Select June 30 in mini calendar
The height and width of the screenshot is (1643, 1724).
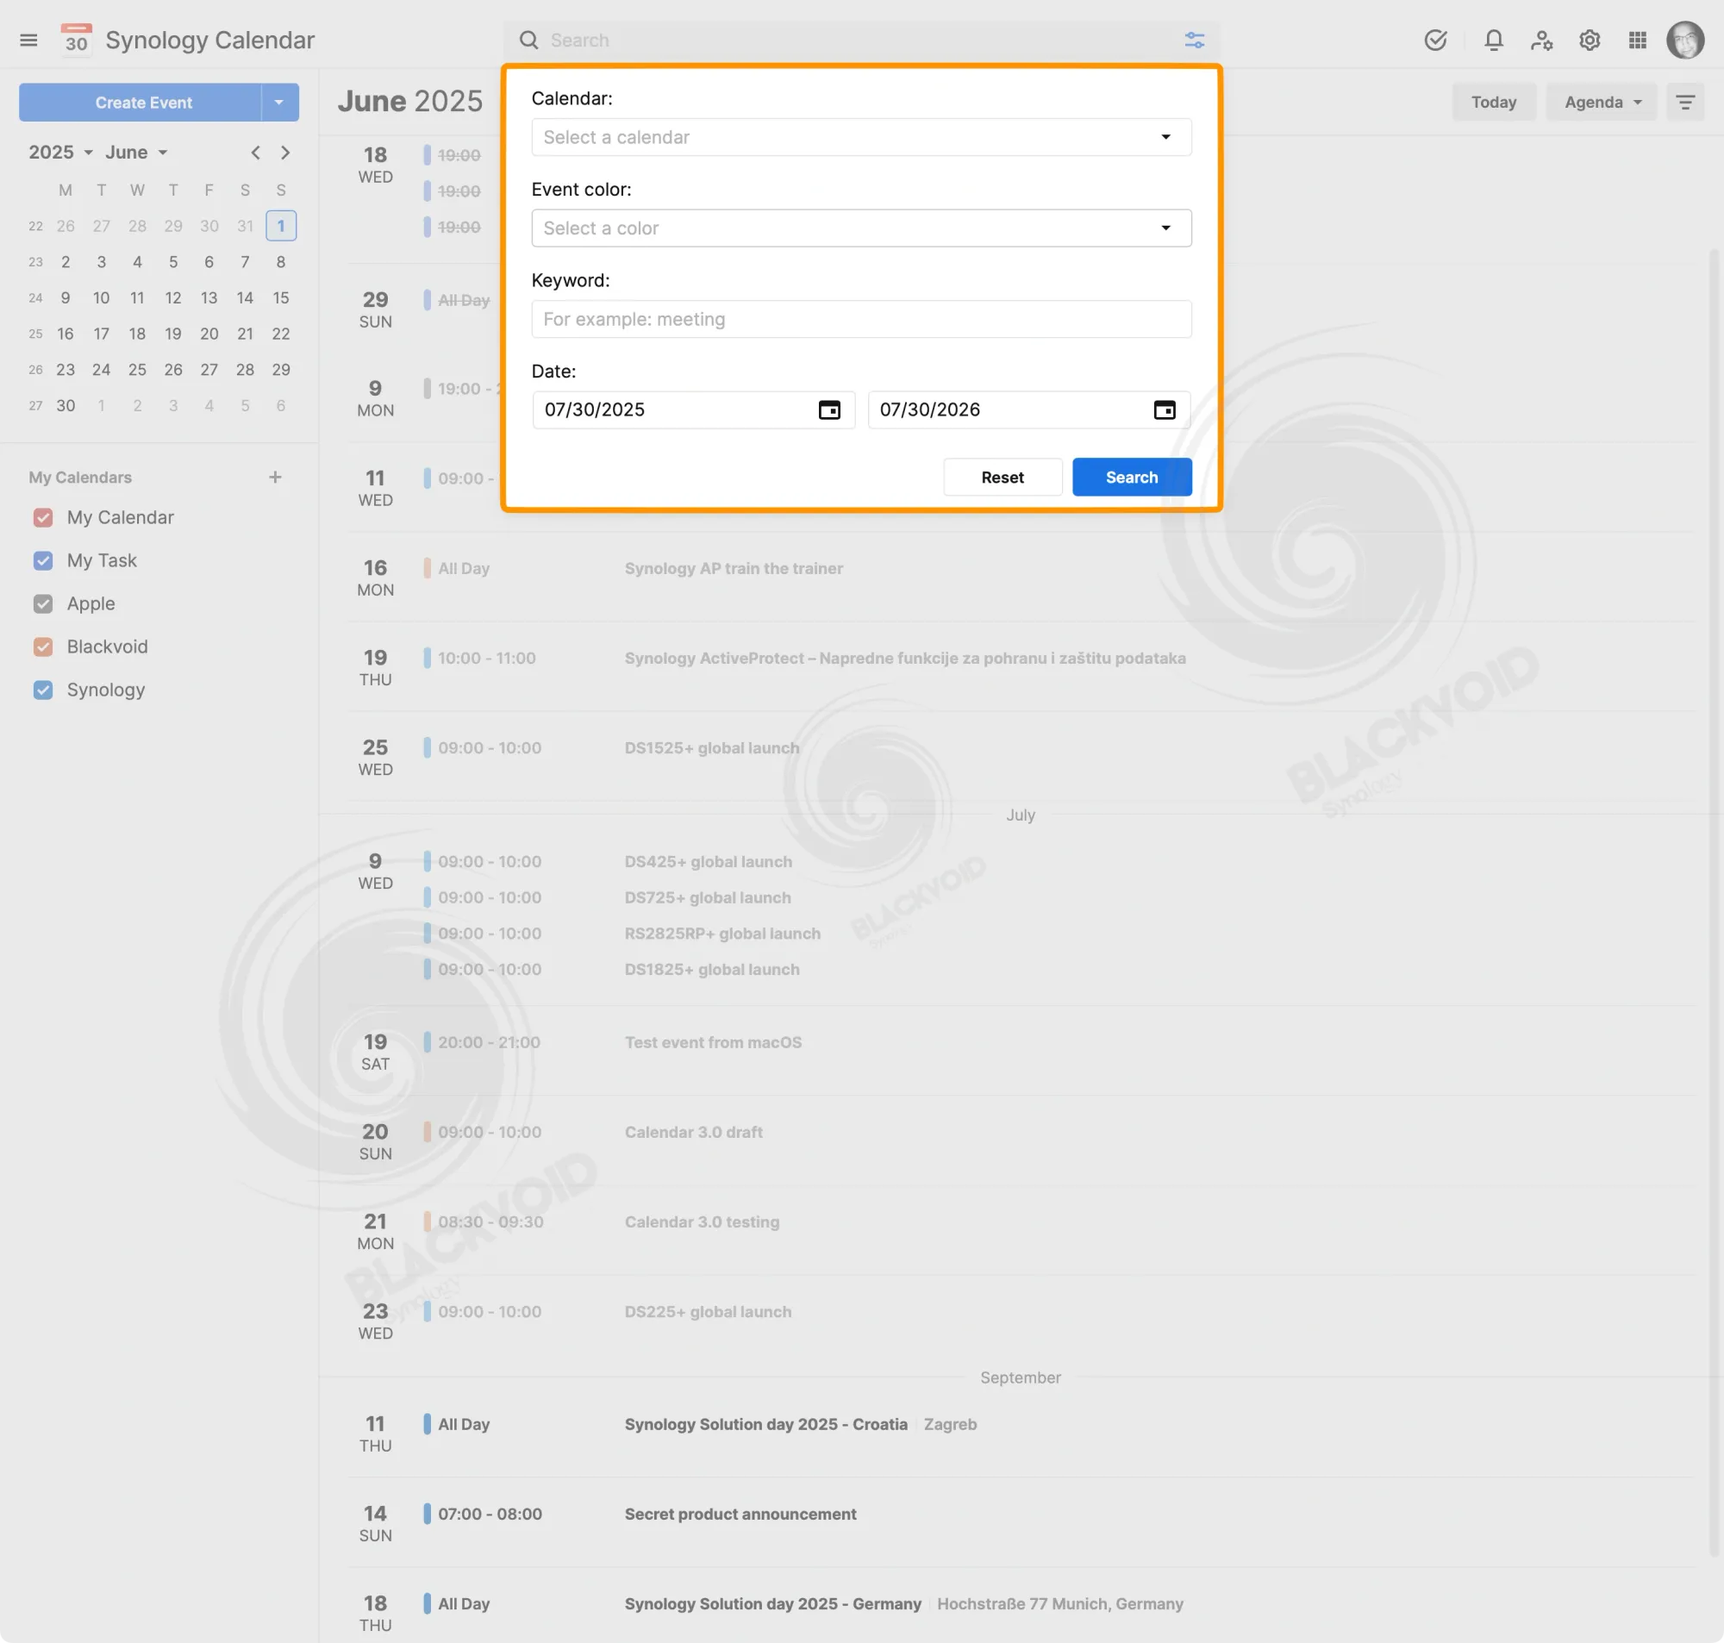click(x=66, y=405)
